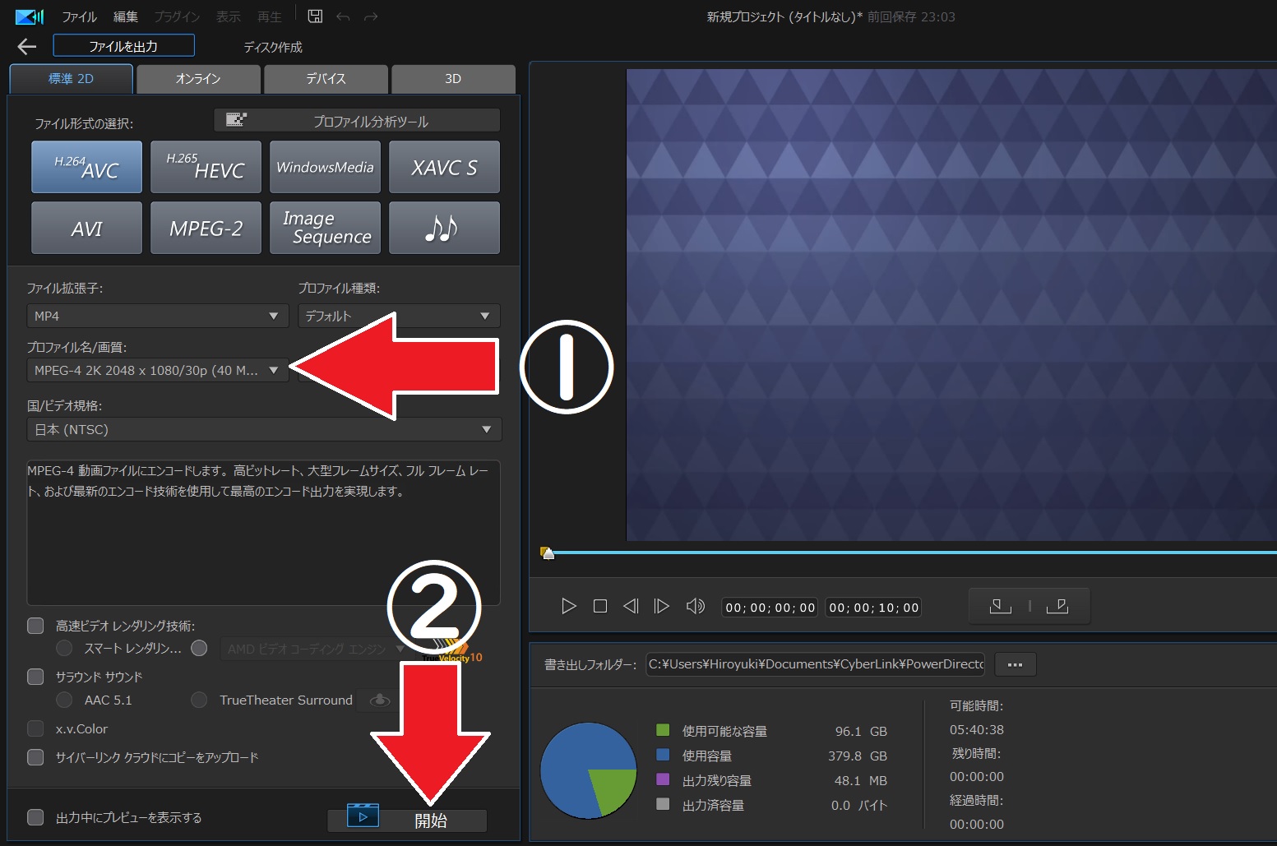The width and height of the screenshot is (1277, 846).
Task: Select the audio-only music notes format
Action: pyautogui.click(x=445, y=228)
